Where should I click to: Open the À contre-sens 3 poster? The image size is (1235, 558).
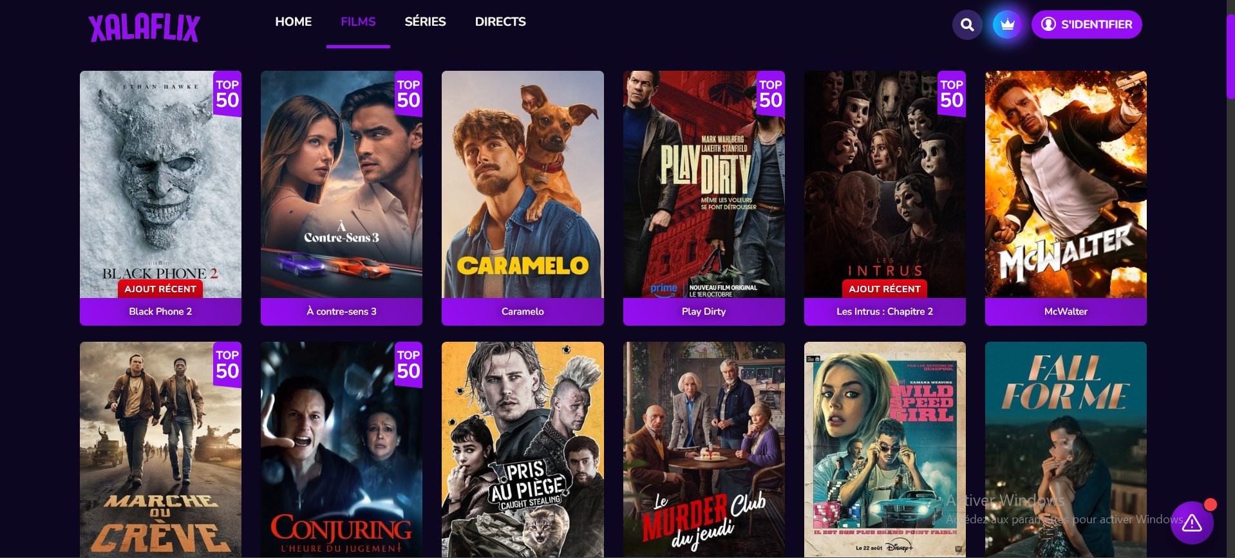click(x=341, y=184)
